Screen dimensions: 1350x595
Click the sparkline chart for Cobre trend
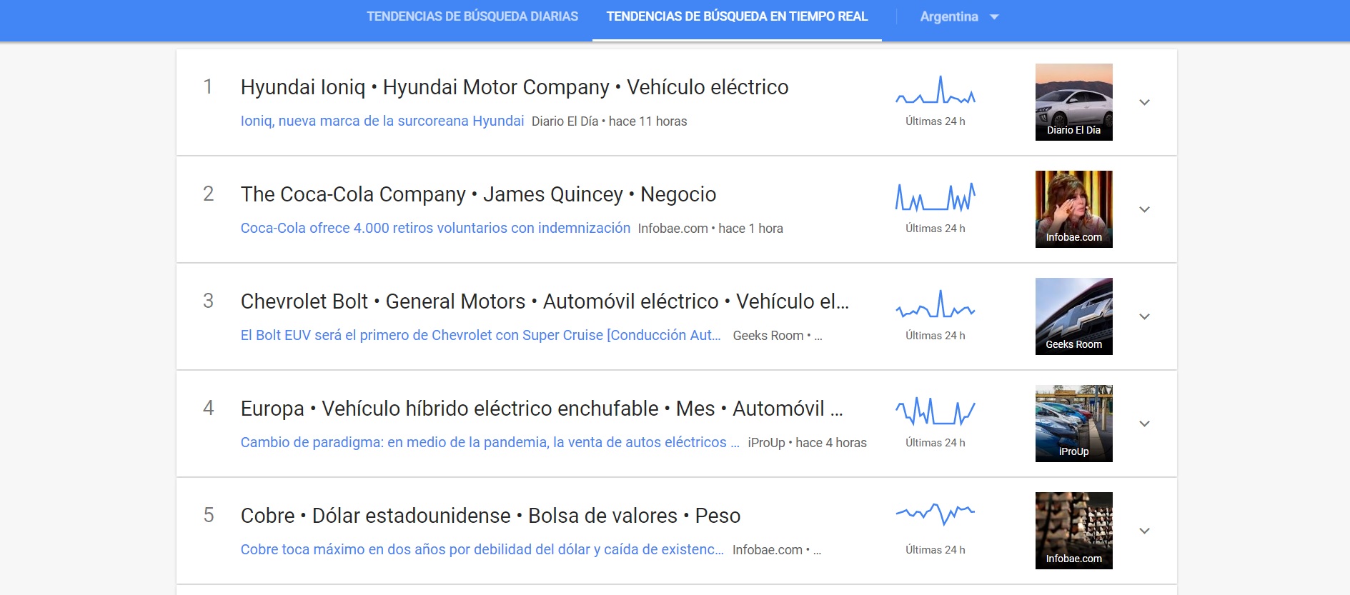(935, 514)
